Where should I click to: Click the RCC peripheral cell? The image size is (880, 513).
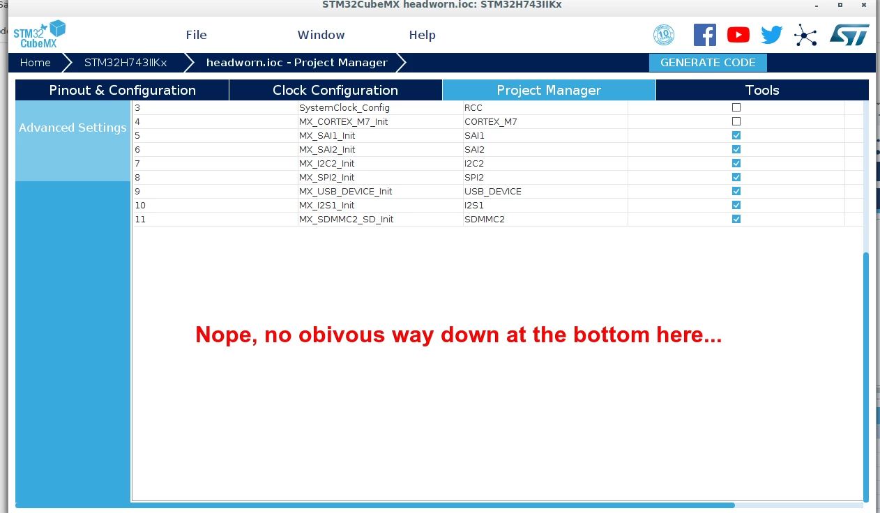(x=545, y=108)
